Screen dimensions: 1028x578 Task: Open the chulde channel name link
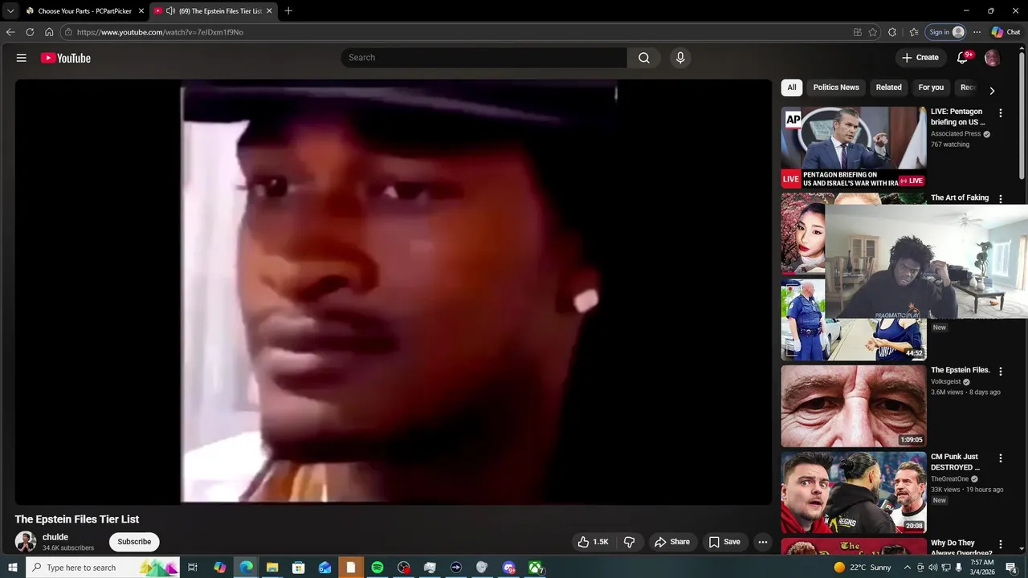55,537
